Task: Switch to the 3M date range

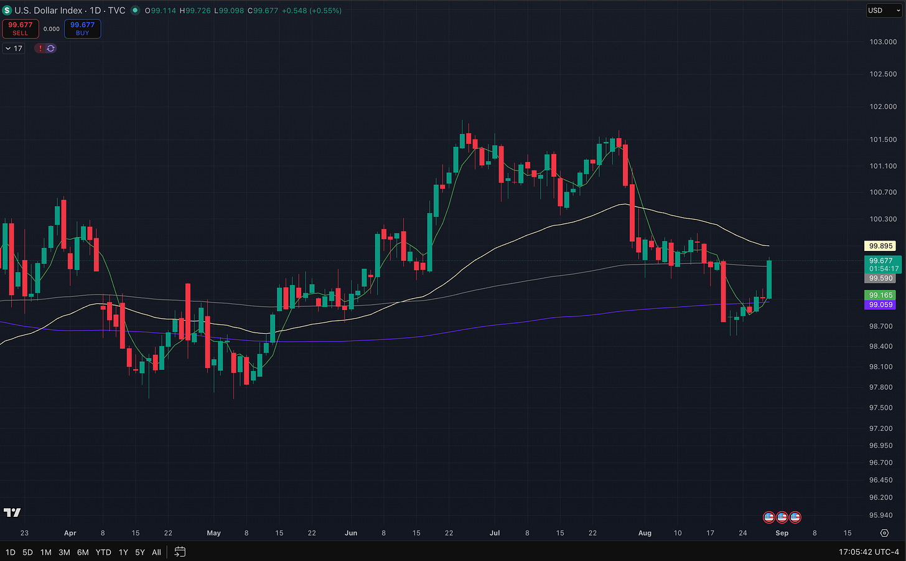Action: click(x=64, y=552)
